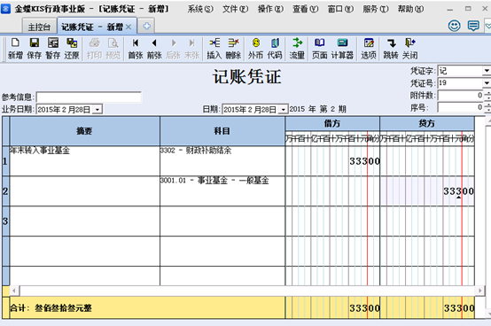This screenshot has width=491, height=326.
Task: Open the 系统(S) menu
Action: 200,9
